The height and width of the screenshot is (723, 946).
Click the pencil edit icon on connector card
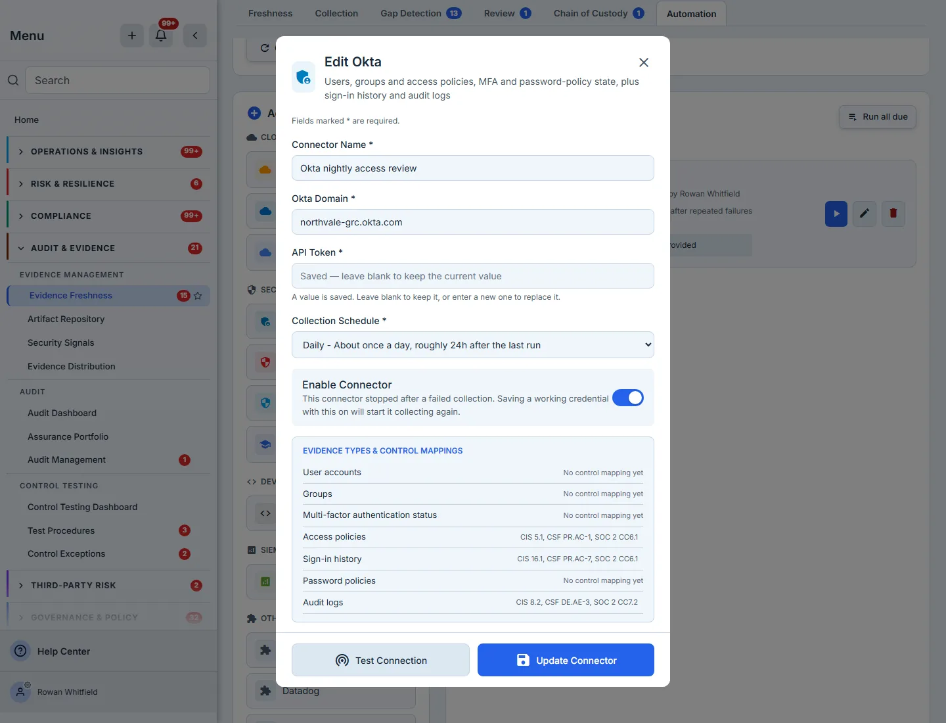pyautogui.click(x=865, y=214)
